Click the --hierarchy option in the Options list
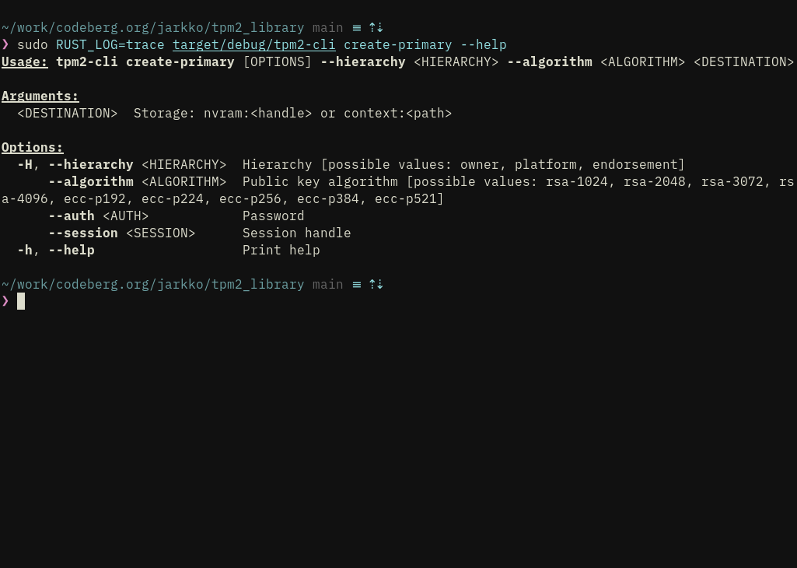Viewport: 797px width, 568px height. coord(91,165)
